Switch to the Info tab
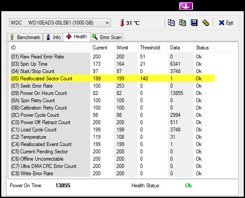The height and width of the screenshot is (198, 245). coord(53,37)
